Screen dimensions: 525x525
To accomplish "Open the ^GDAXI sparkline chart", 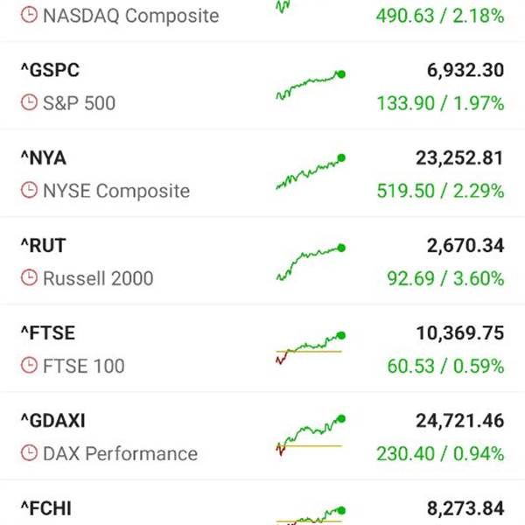I will pos(310,436).
